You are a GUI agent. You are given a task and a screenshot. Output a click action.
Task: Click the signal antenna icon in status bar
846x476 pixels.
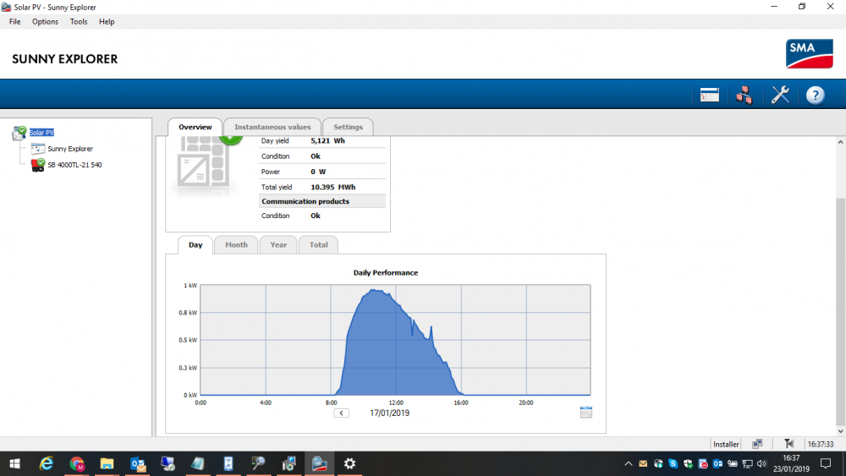(x=788, y=444)
